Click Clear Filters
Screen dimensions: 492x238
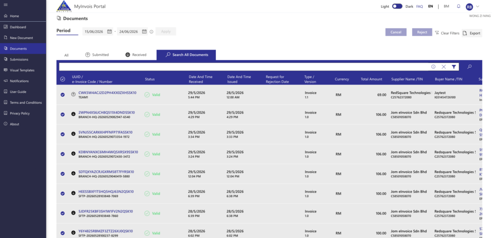[447, 33]
